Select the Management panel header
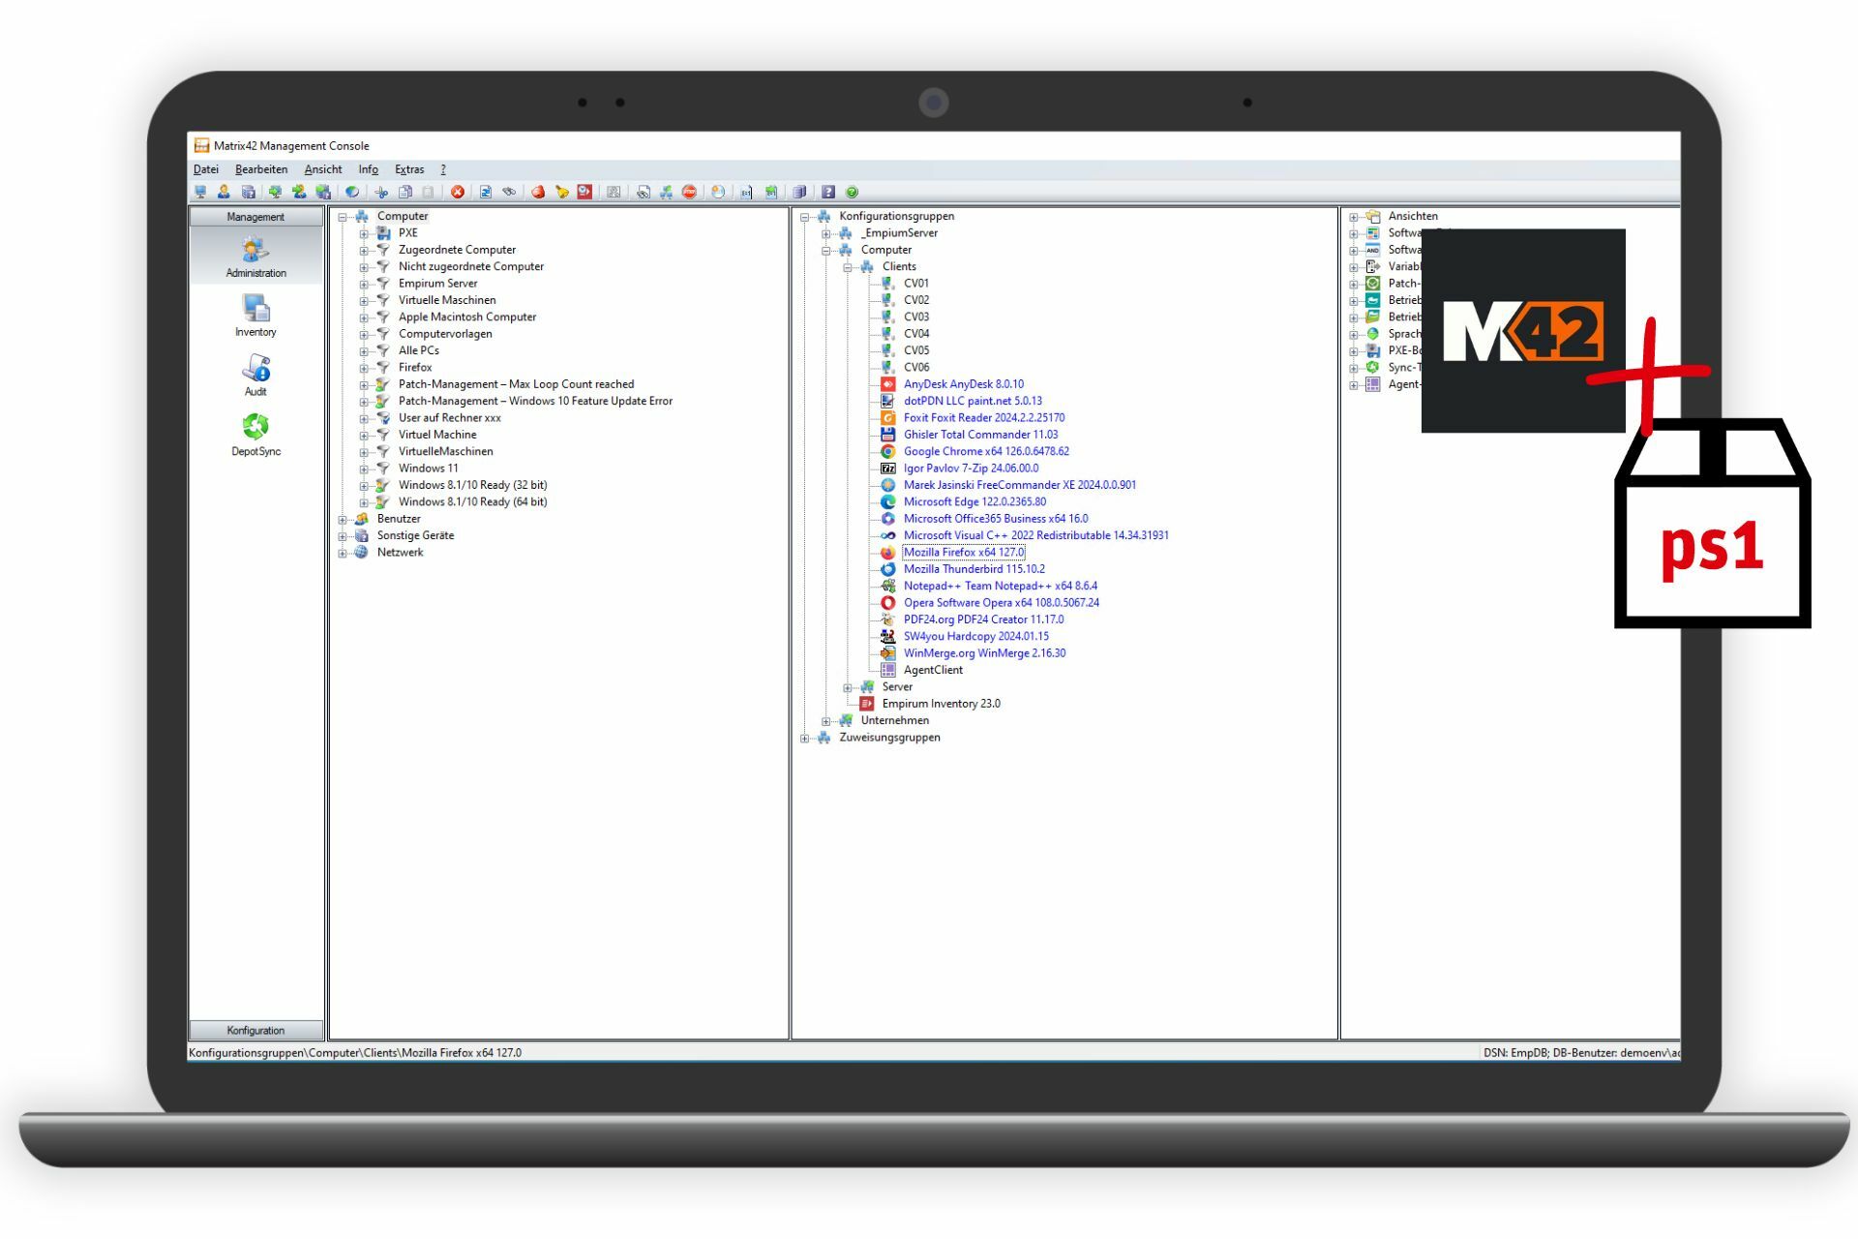Viewport: 1858px width, 1239px height. pos(255,217)
